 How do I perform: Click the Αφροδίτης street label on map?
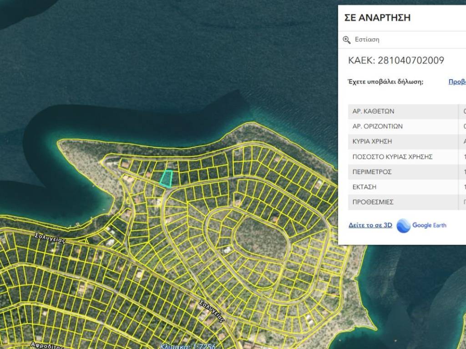click(x=46, y=344)
